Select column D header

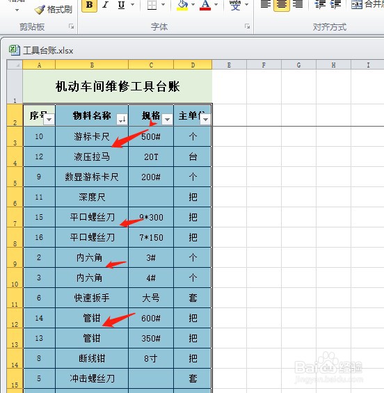(193, 65)
